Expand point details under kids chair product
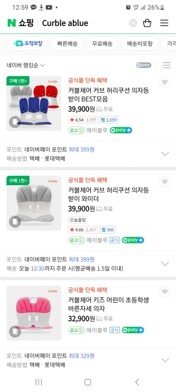This screenshot has height=392, width=176. (165, 360)
